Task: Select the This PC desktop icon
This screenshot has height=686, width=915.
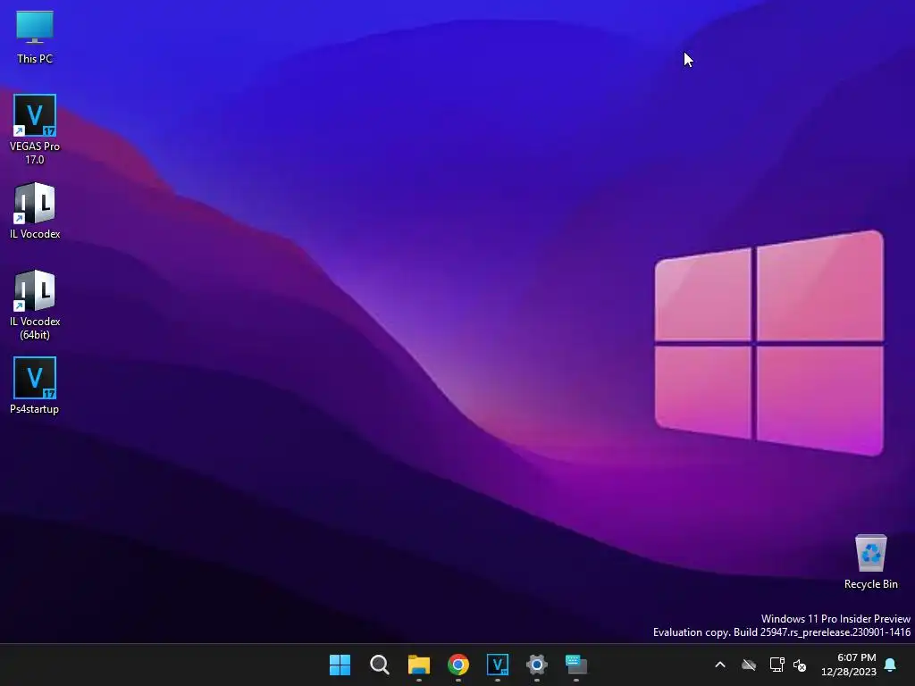Action: [x=35, y=38]
